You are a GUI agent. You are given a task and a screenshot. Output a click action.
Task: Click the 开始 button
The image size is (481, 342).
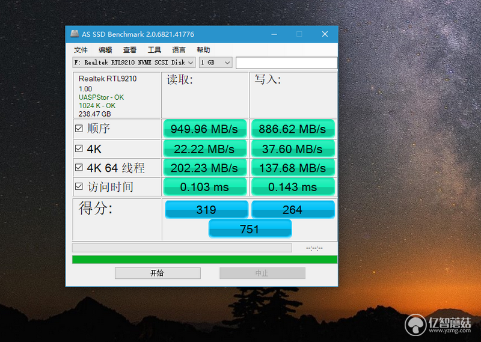point(158,273)
